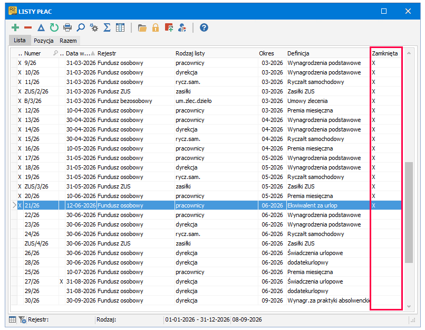The image size is (425, 330).
Task: Open the table columns layout icon
Action: pos(120,27)
